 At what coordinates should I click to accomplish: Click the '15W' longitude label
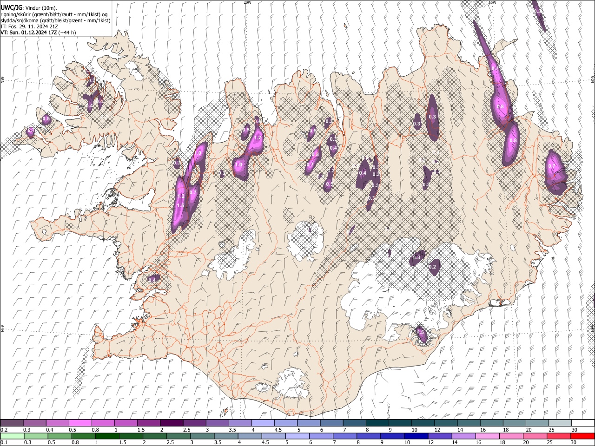click(x=493, y=2)
